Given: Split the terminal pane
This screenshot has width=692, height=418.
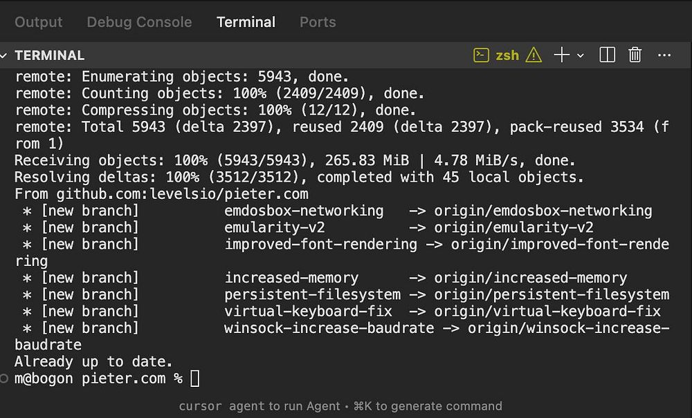Looking at the screenshot, I should [607, 55].
